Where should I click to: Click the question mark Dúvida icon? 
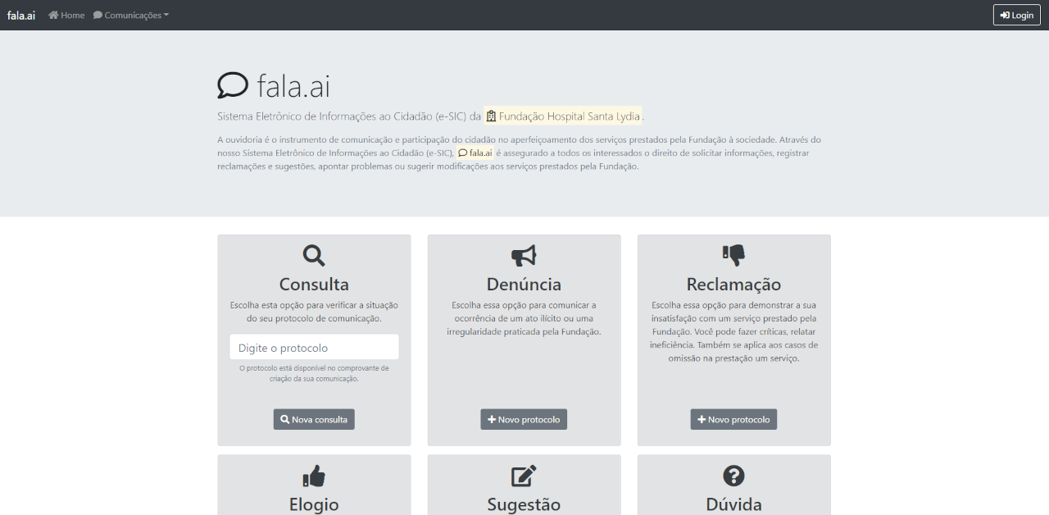pos(733,476)
